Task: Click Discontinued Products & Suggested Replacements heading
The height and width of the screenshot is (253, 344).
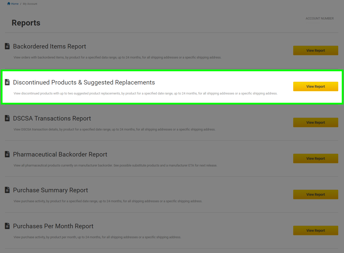Action: pos(84,82)
